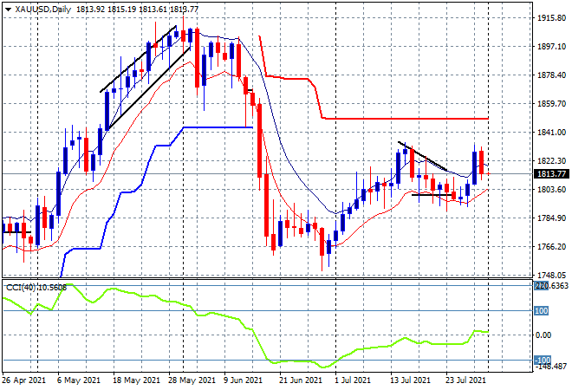This screenshot has height=390, width=572.
Task: Click date label 21 Jun 2021
Action: [301, 380]
